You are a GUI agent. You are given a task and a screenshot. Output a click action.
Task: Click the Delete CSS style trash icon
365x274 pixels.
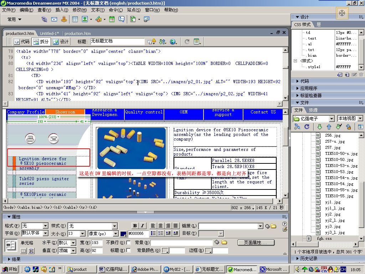361,75
